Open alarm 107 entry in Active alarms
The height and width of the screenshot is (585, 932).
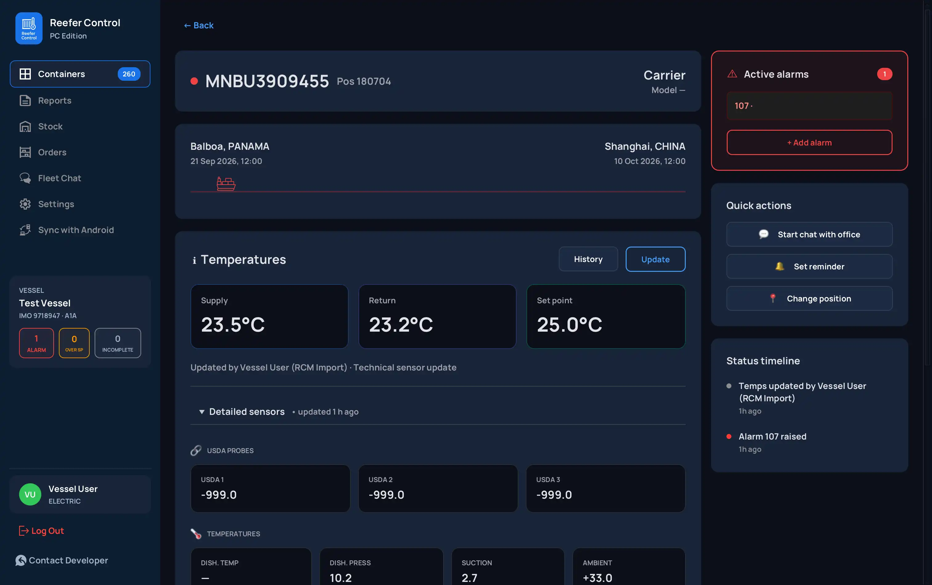point(809,106)
